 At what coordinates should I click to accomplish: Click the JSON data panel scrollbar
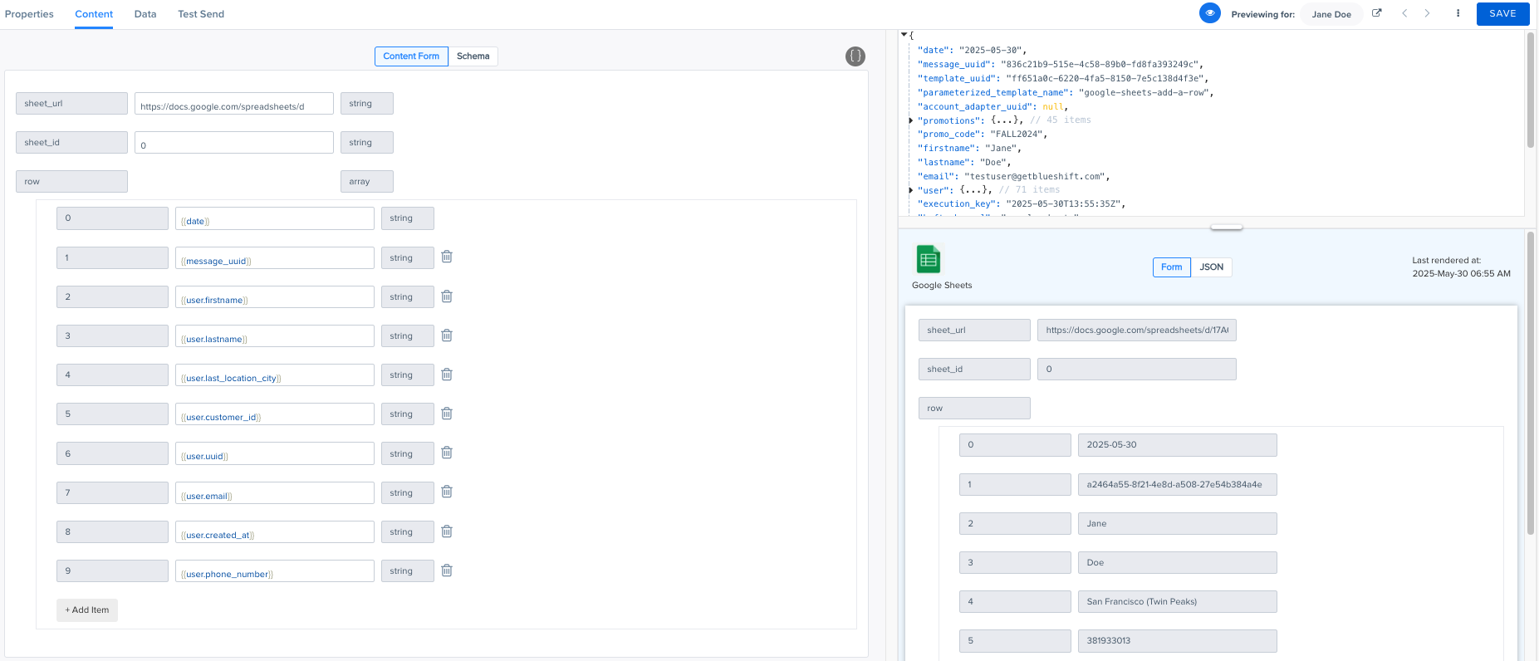coord(1530,90)
